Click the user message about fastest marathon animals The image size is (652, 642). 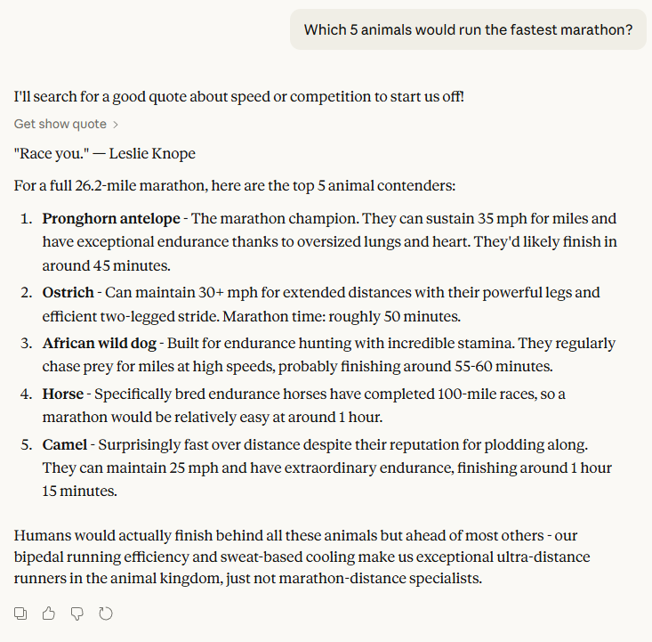point(468,29)
